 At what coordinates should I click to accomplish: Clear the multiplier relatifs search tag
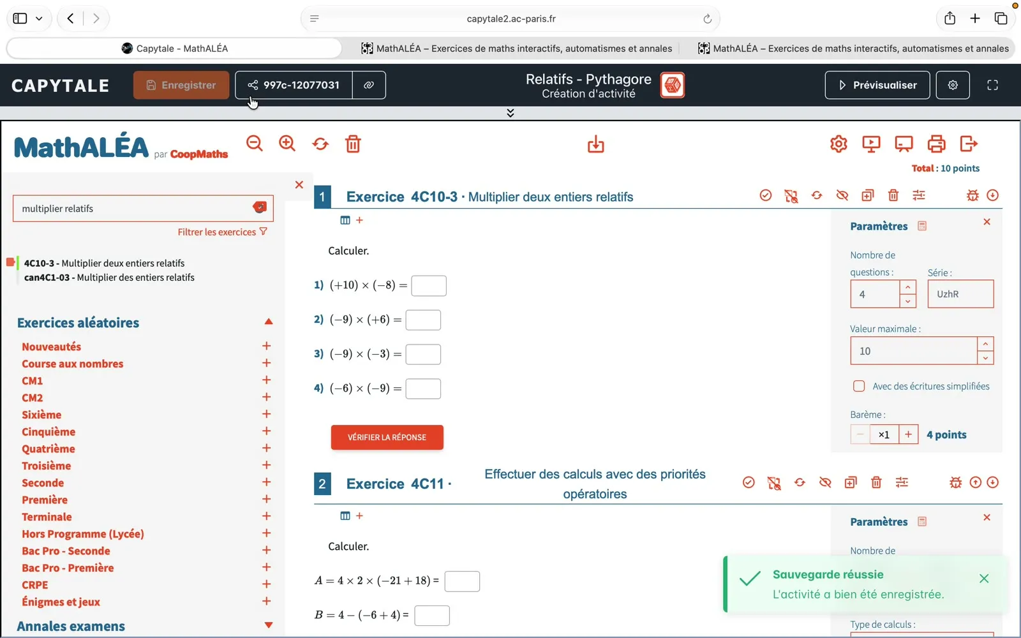point(260,207)
